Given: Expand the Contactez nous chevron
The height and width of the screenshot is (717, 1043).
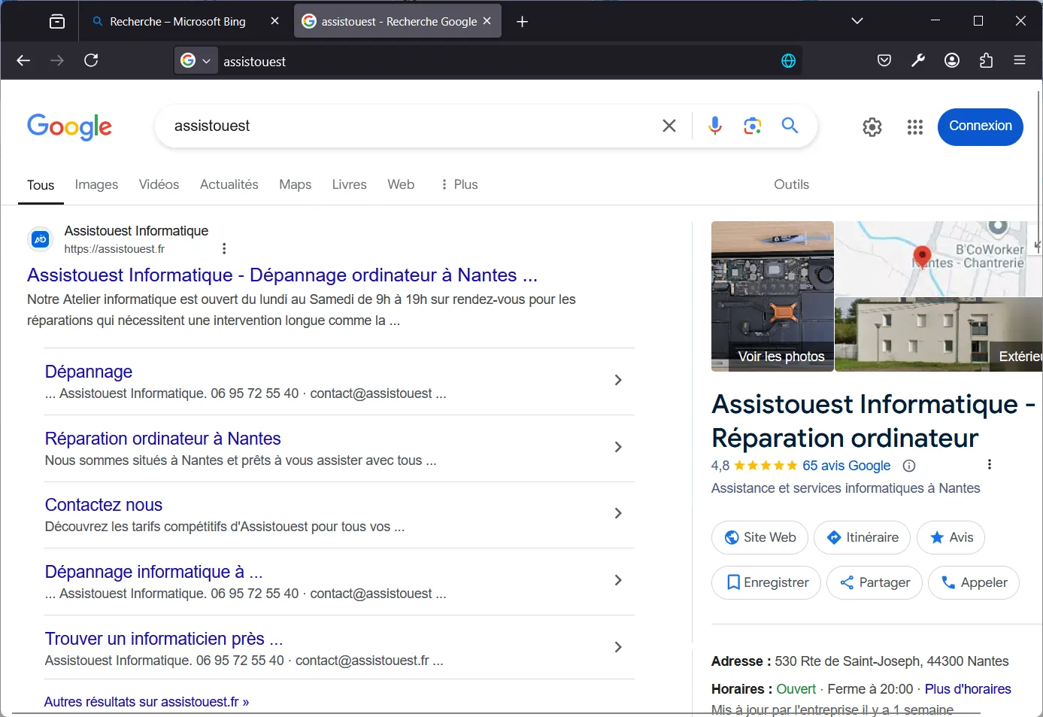Looking at the screenshot, I should click(x=618, y=513).
